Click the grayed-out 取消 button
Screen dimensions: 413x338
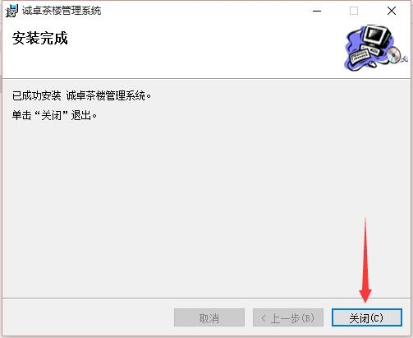(209, 317)
